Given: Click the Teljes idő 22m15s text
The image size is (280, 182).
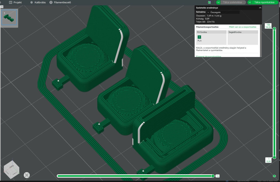Looking at the screenshot, I should (x=205, y=22).
